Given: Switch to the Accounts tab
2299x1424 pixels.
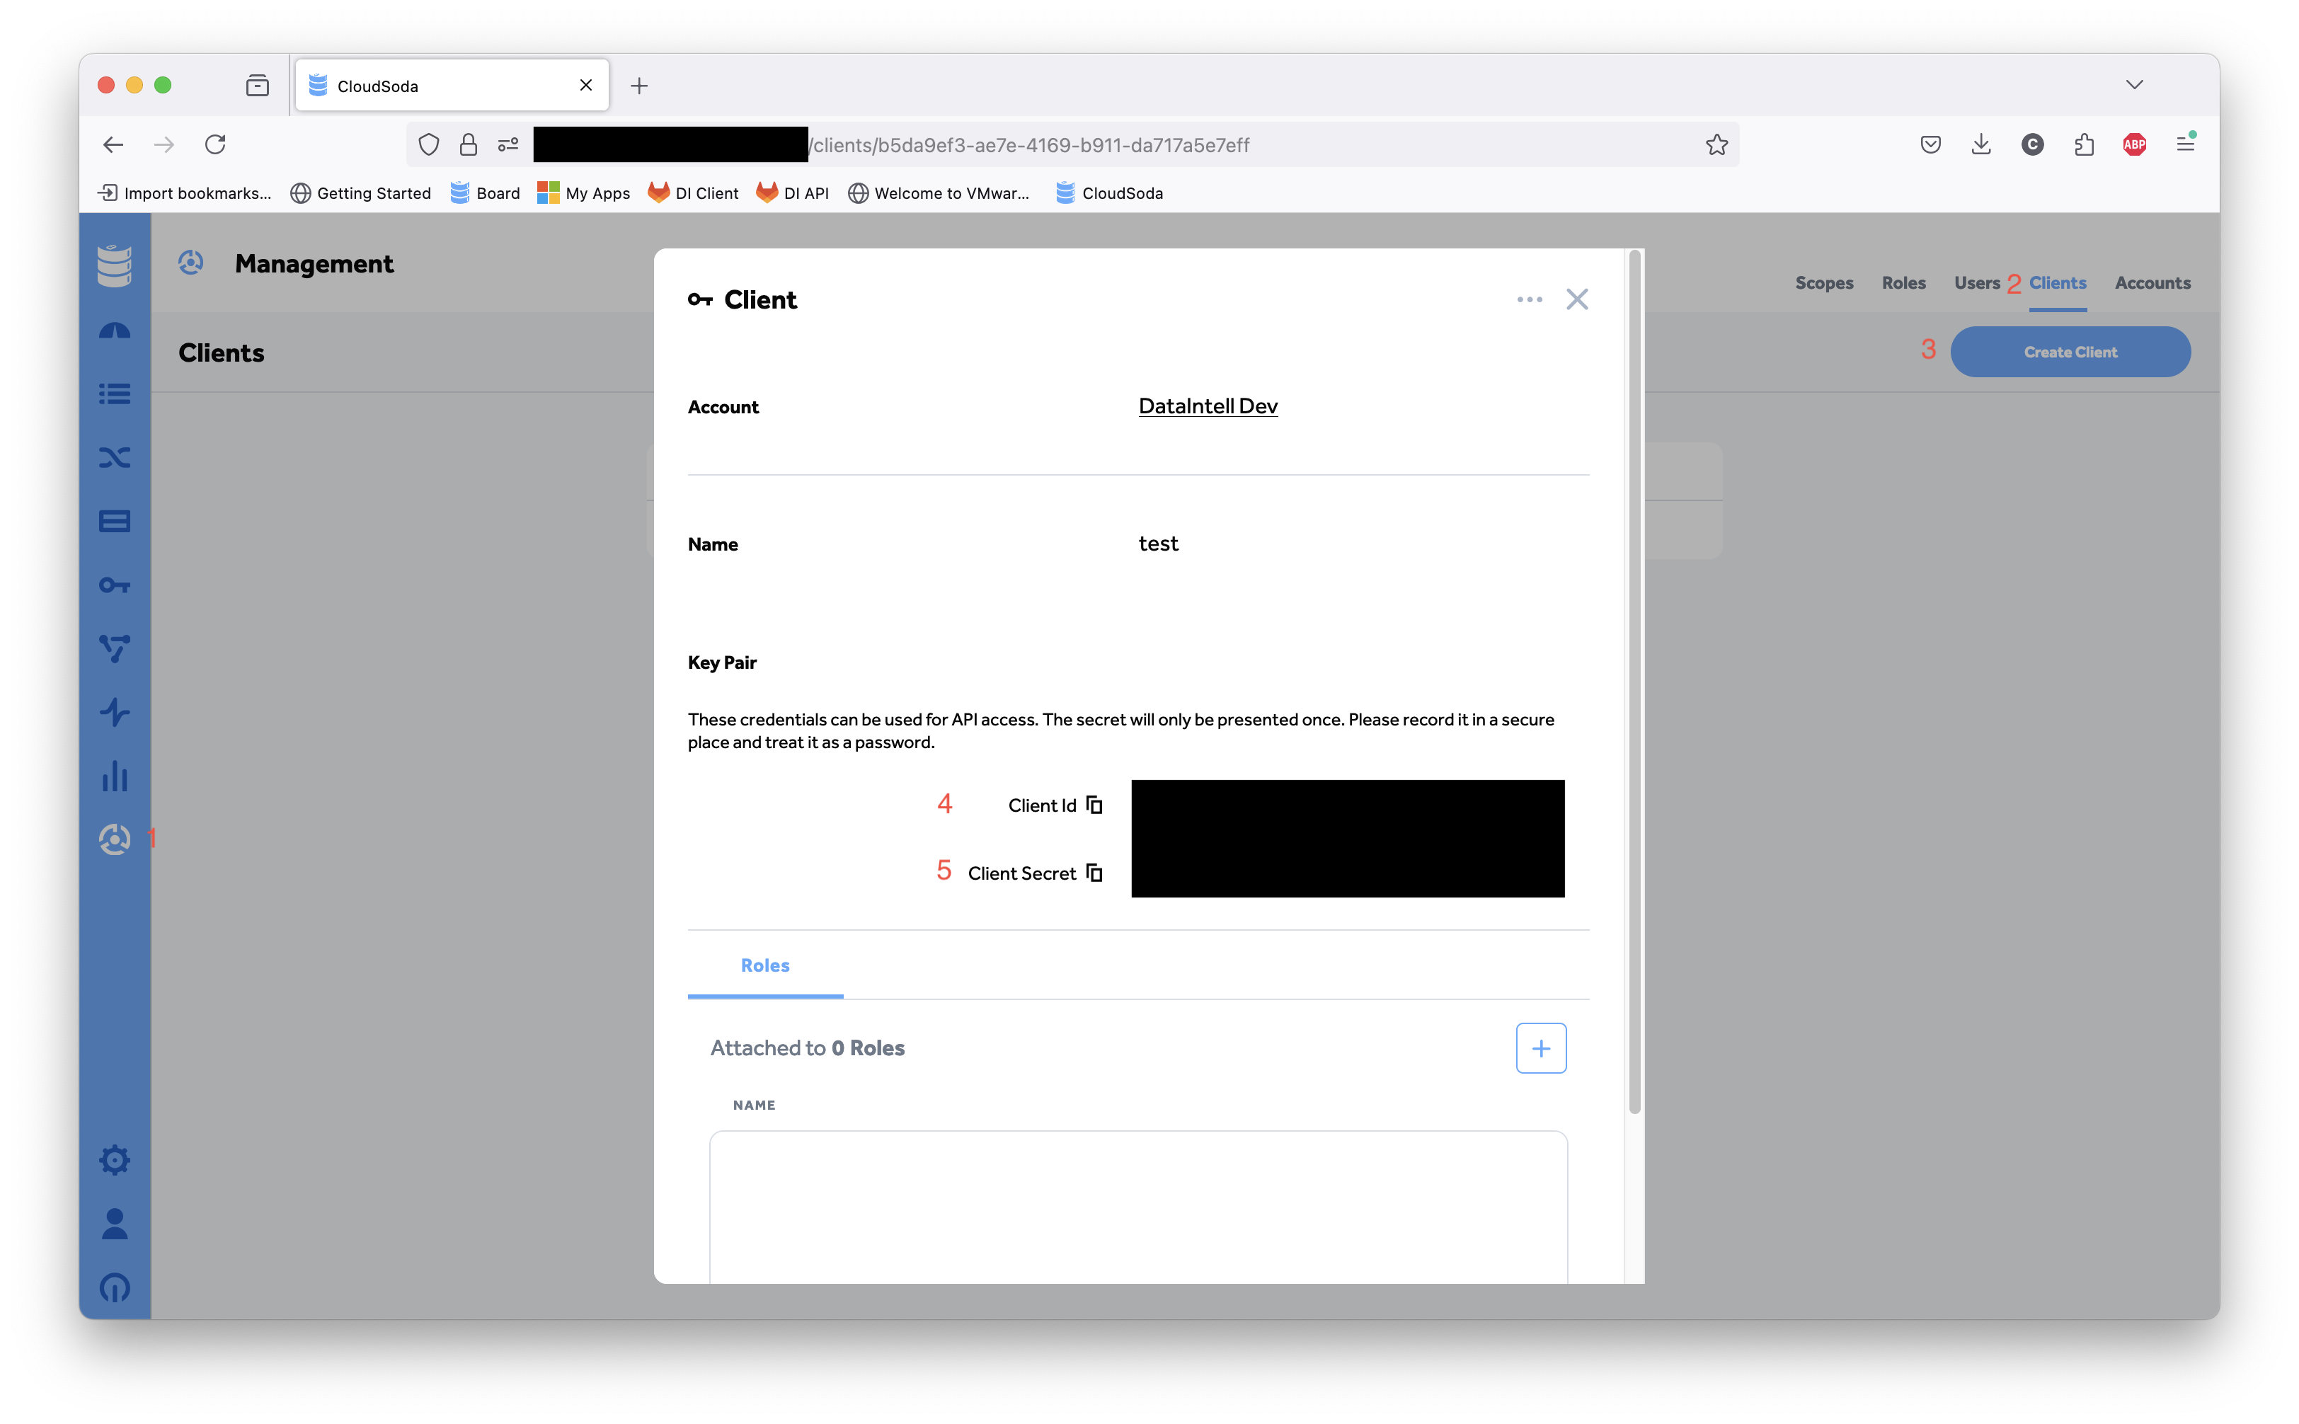Looking at the screenshot, I should (2152, 282).
